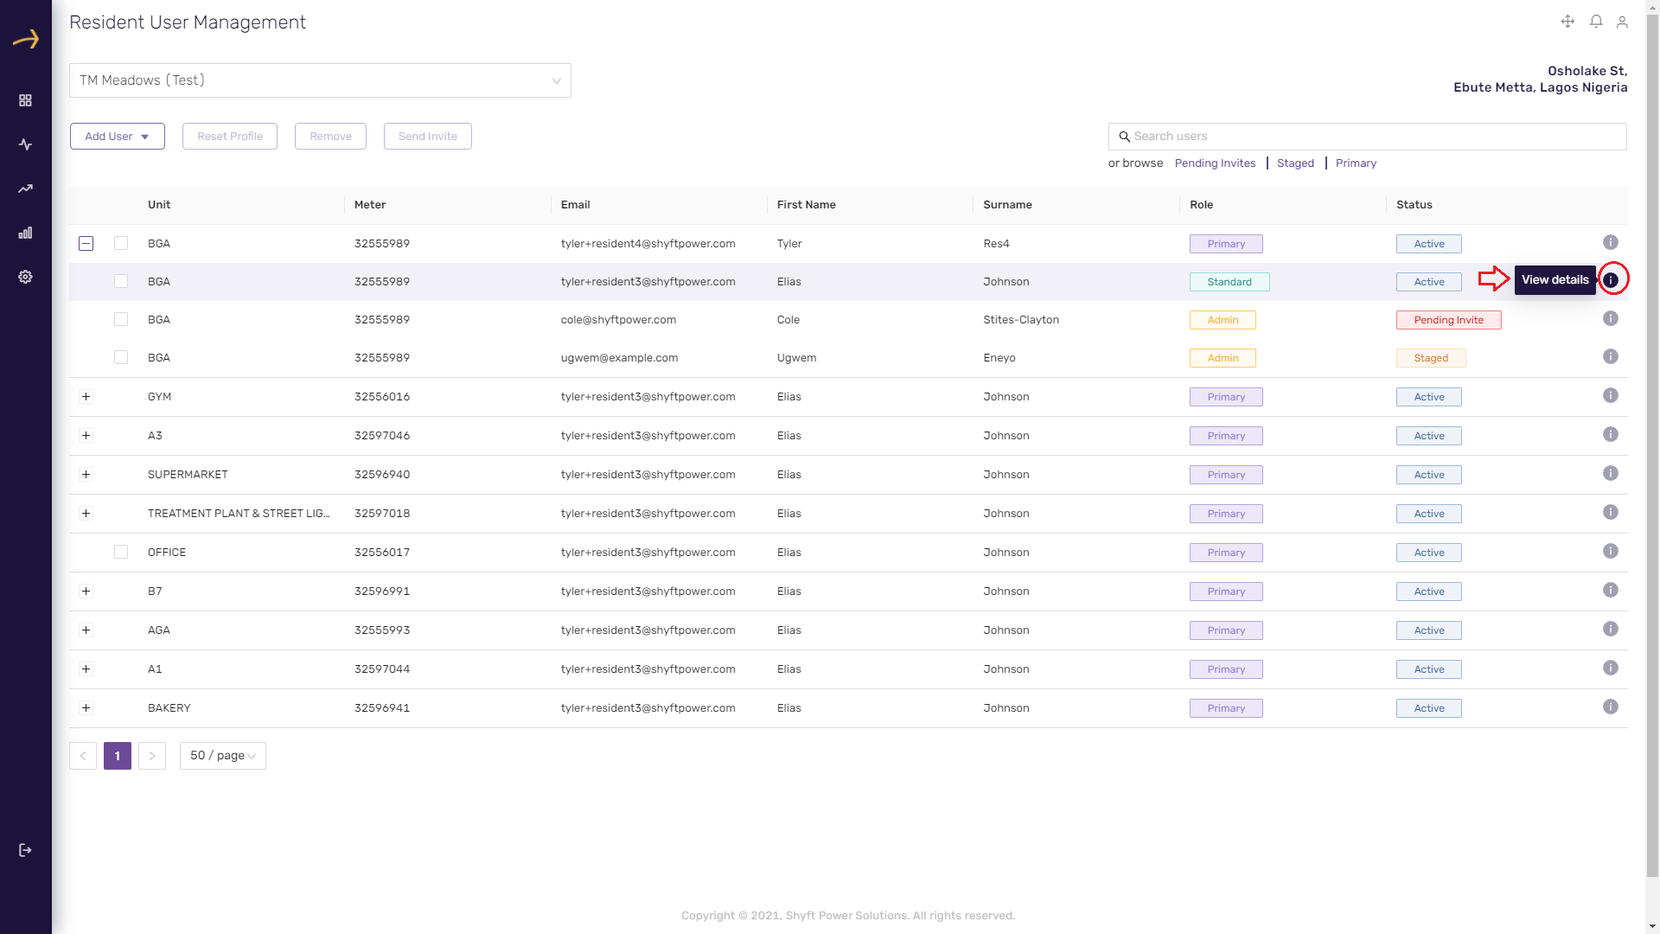View details for Cole Stites-Clayton row
This screenshot has height=934, width=1660.
pos(1610,318)
